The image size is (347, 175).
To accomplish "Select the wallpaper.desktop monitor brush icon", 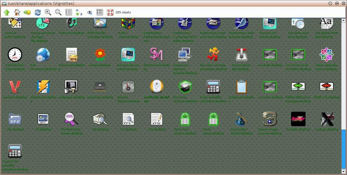I will coord(71,87).
